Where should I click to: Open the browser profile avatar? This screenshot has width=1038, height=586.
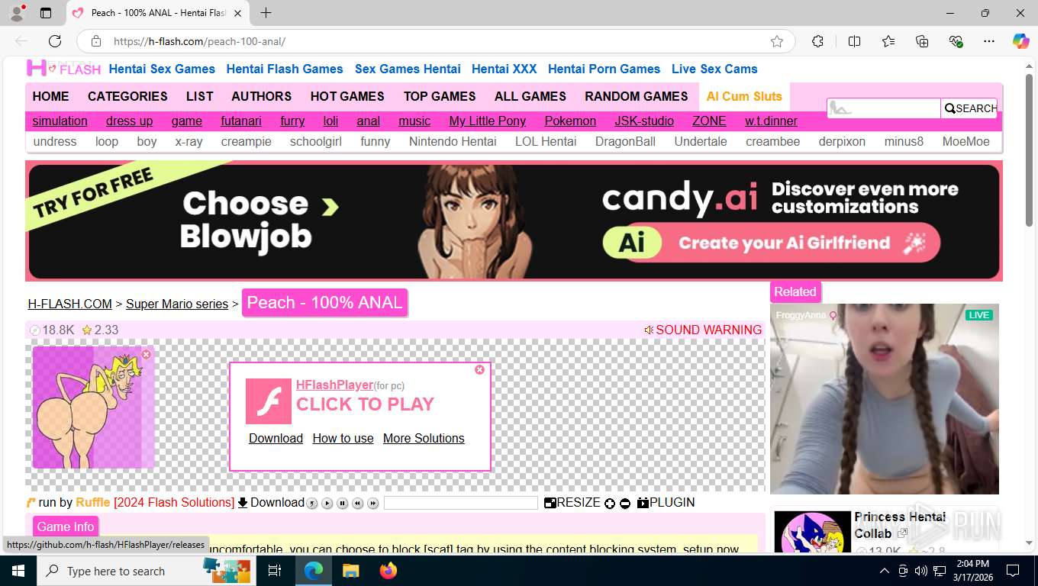point(17,12)
